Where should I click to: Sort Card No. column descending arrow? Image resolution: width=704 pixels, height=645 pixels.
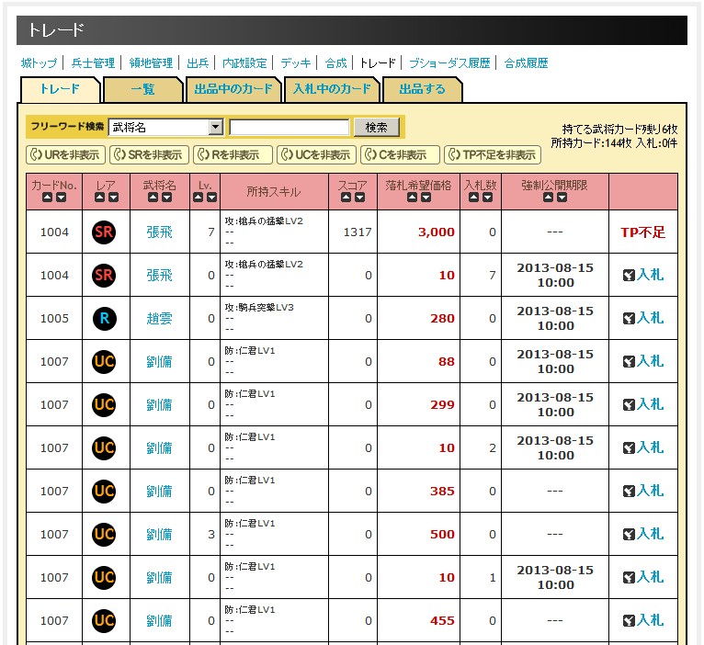click(61, 198)
